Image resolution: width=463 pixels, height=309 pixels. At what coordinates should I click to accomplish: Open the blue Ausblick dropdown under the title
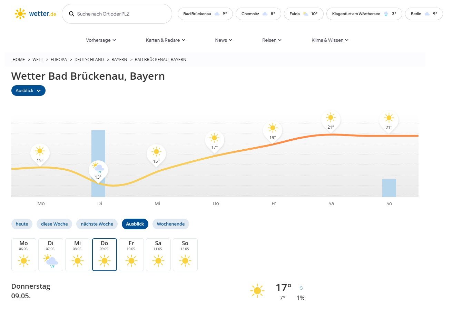pos(28,90)
